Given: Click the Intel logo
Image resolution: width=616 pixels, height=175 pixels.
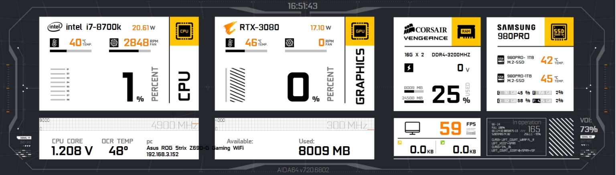Looking at the screenshot, I should [x=55, y=27].
